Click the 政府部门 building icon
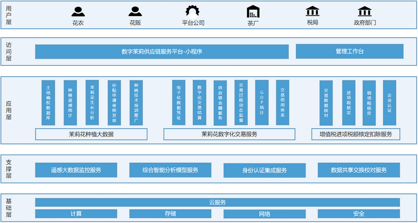Screen dimensions: 418x223 [364, 11]
